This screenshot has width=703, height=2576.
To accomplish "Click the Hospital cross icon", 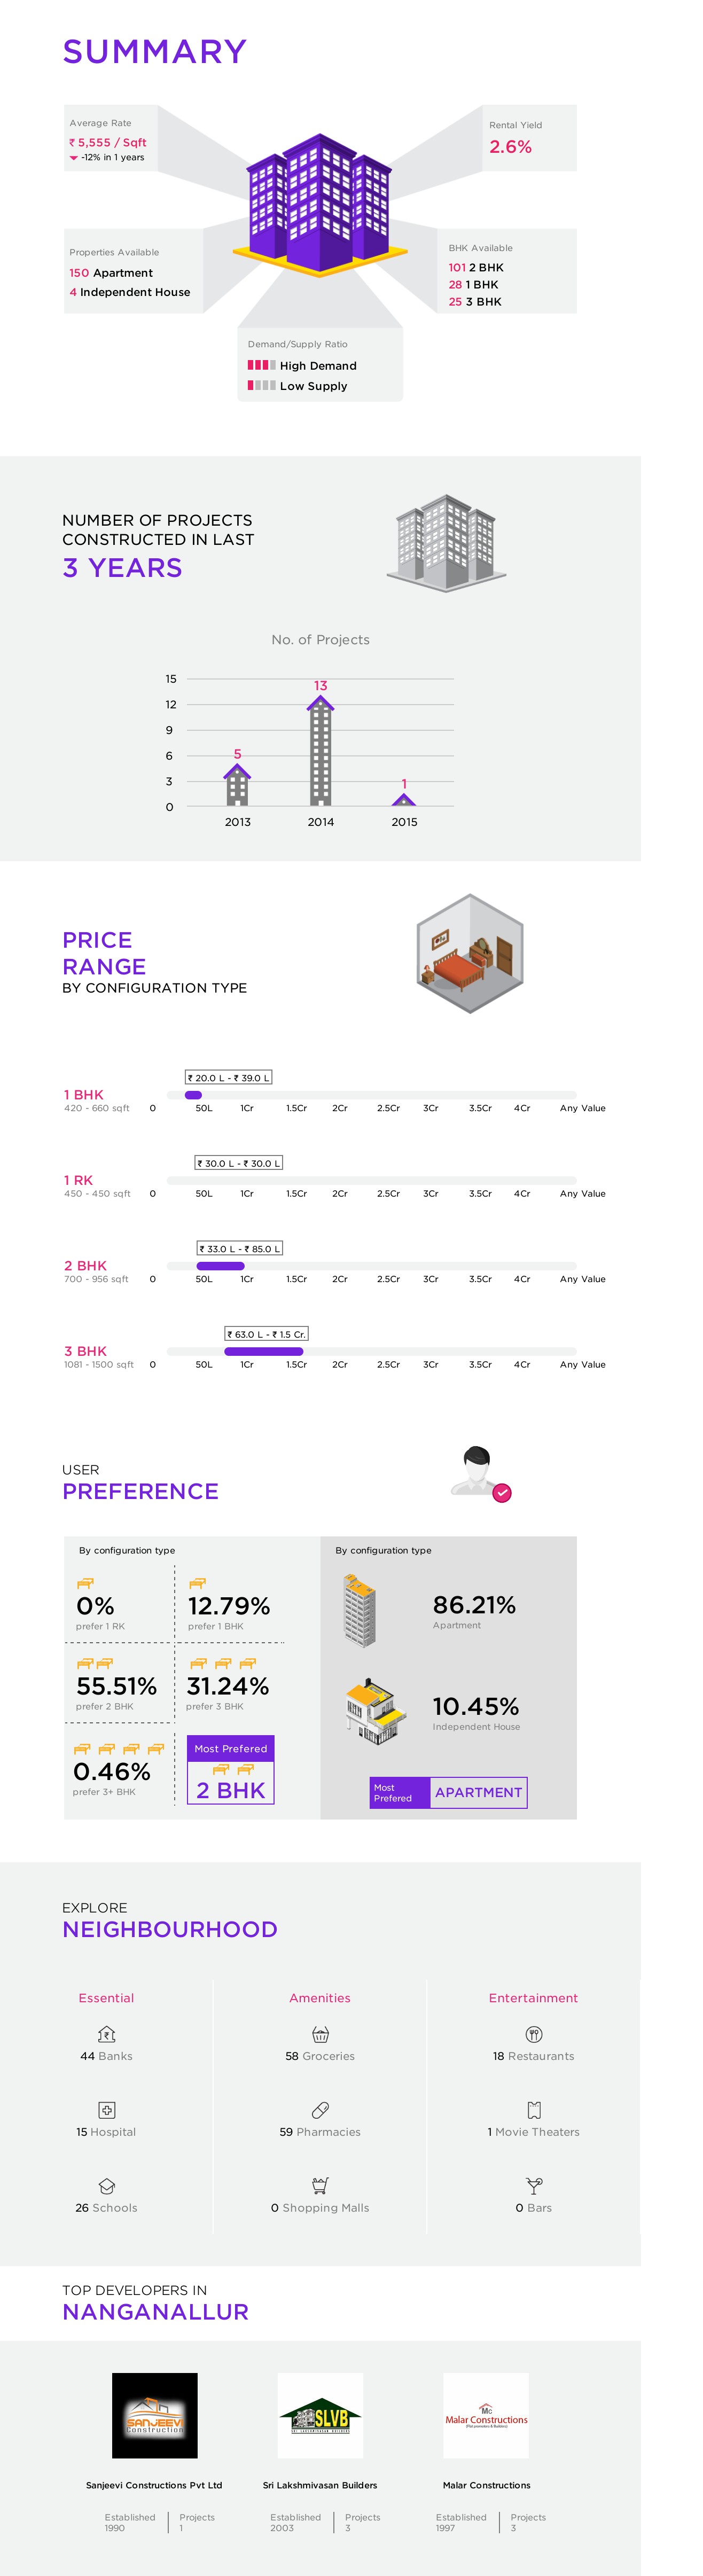I will pos(107,2109).
